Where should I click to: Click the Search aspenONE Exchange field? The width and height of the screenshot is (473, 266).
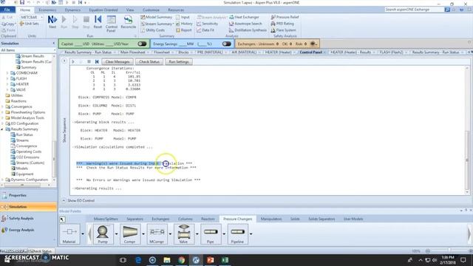tap(414, 10)
